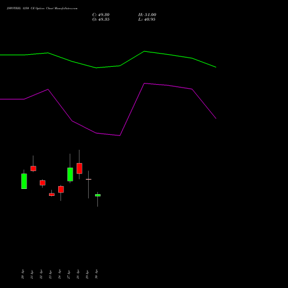Screen dimensions: 288x288
Task: Click the 21 Apr date axis label
Action: (x=32, y=274)
